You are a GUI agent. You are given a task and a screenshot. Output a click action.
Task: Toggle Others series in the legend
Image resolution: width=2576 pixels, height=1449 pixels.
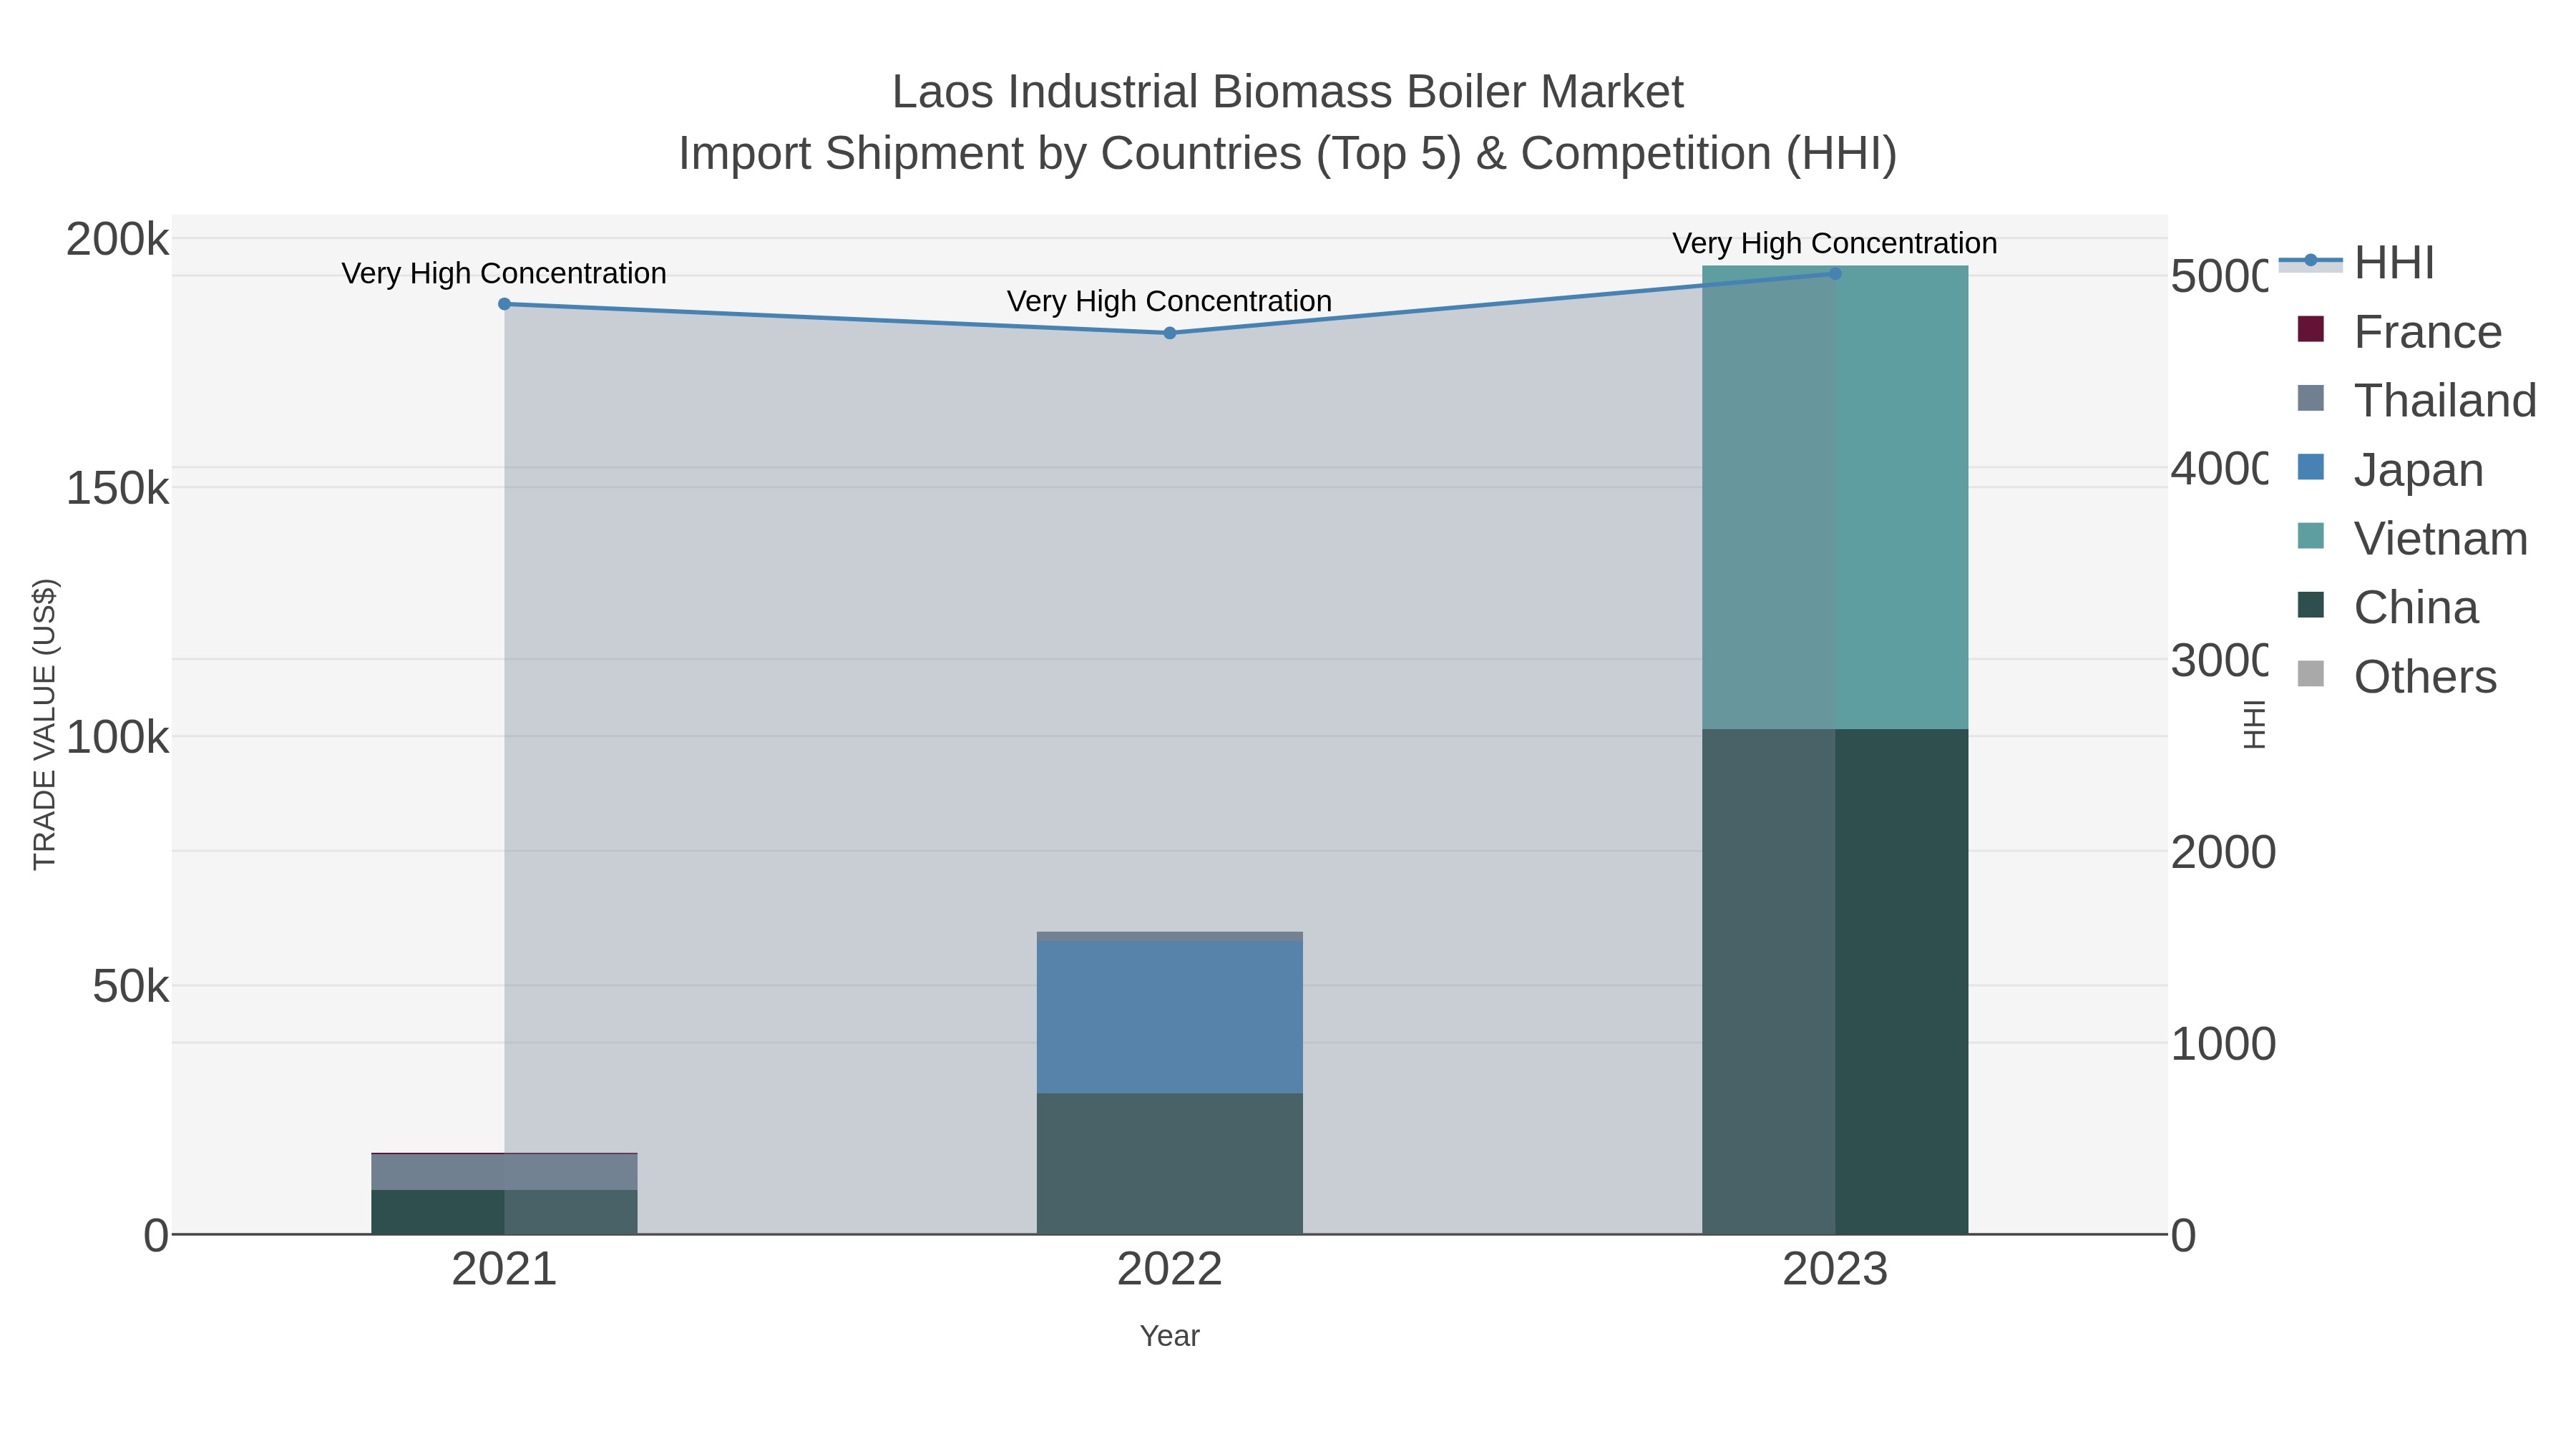click(2397, 677)
